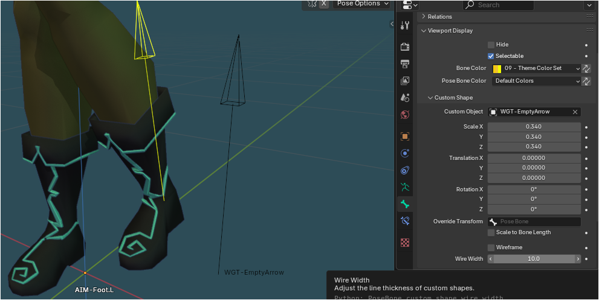
Task: Open the Scene properties tab
Action: (405, 97)
